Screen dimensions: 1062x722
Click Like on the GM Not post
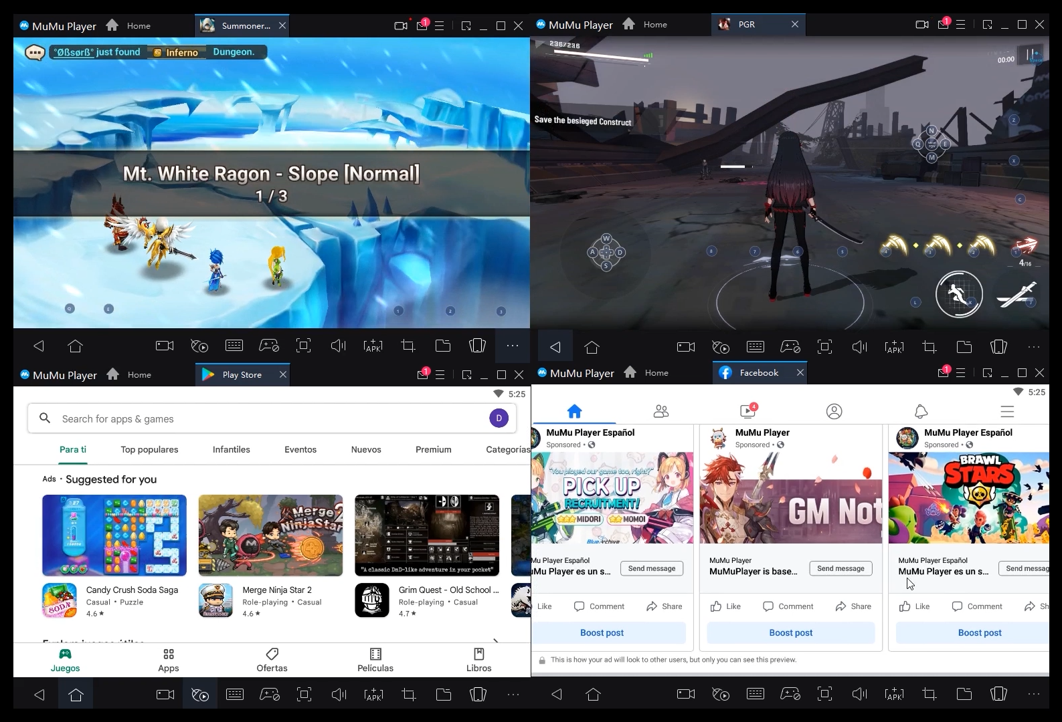click(x=725, y=606)
